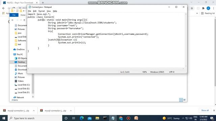Open Bandicam recorder from the taskbar
The width and height of the screenshot is (216, 121).
[x=128, y=118]
